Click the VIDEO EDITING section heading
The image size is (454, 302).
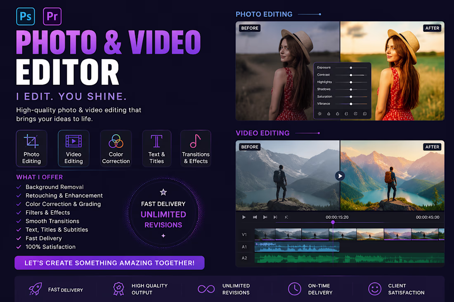(x=262, y=133)
